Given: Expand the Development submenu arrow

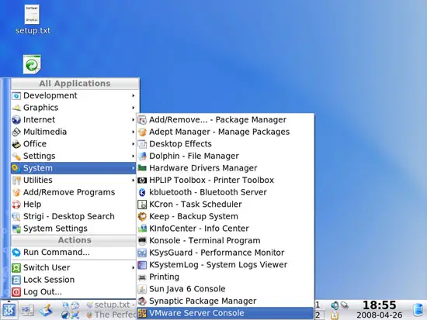Looking at the screenshot, I should click(134, 96).
